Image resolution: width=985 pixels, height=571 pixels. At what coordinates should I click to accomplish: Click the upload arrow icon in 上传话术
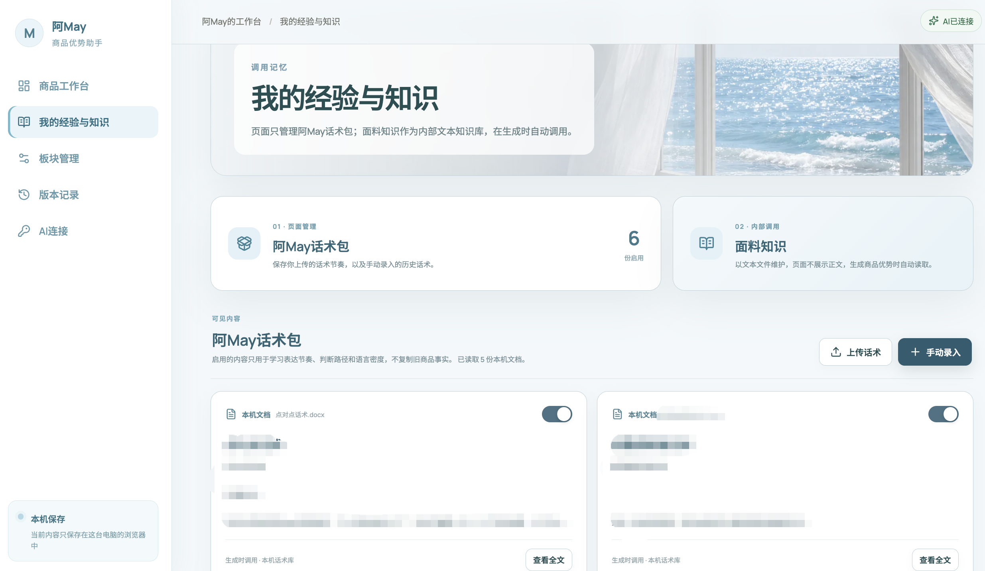pos(836,352)
